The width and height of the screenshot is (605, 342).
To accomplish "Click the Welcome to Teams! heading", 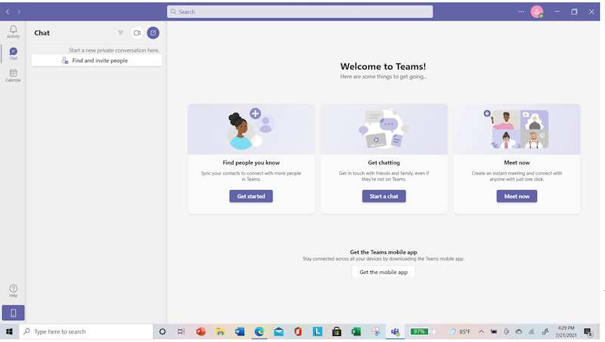I will click(383, 66).
